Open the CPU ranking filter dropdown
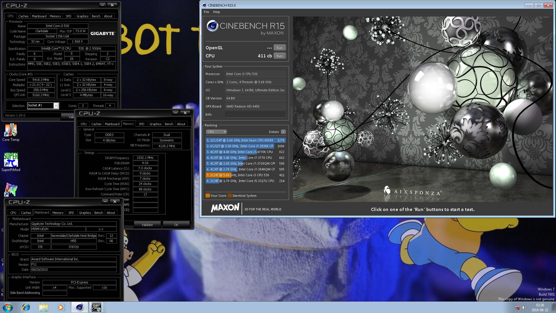 point(216,132)
